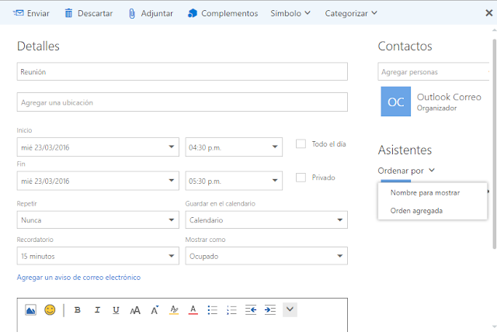Open the red font color tool

click(x=193, y=309)
